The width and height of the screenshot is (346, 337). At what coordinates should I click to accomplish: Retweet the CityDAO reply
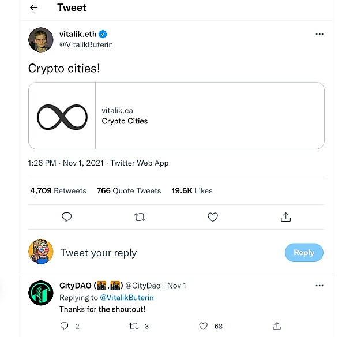tap(133, 326)
